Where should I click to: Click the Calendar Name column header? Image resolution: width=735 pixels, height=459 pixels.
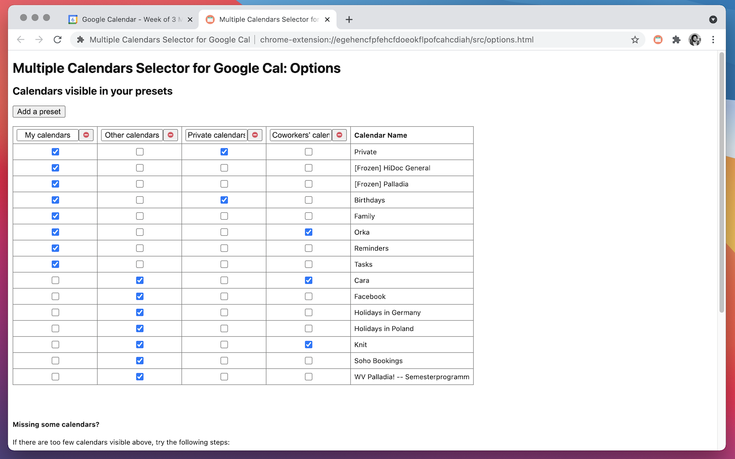pos(381,135)
